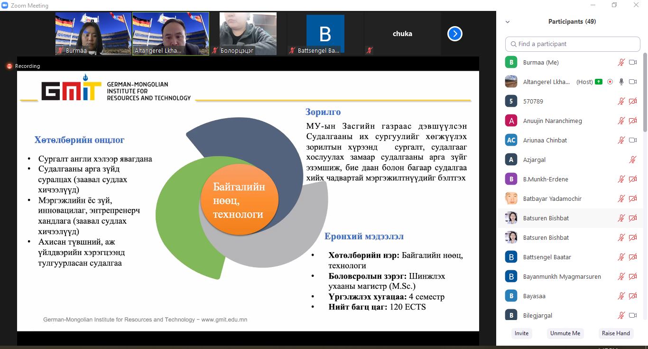
Task: Click the muted mic icon for Azjargal
Action: pos(633,160)
